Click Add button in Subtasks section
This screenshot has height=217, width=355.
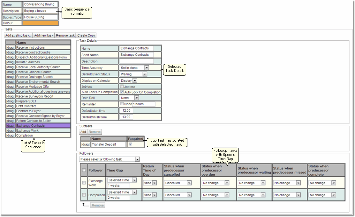coord(83,132)
